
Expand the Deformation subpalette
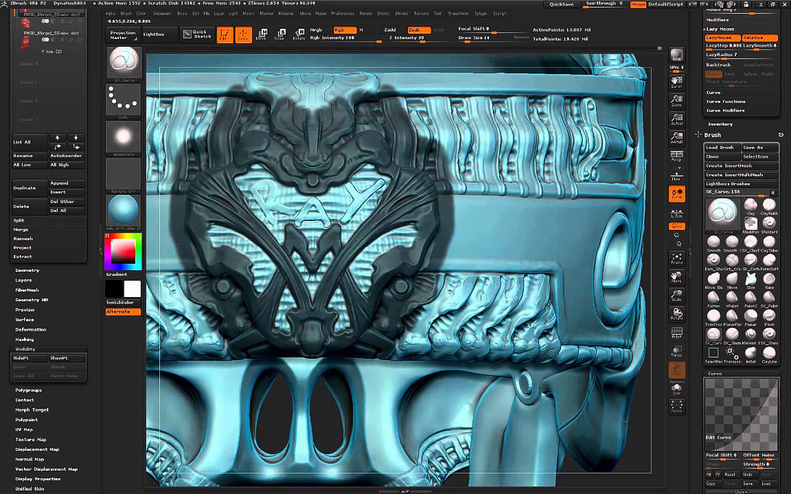click(31, 329)
